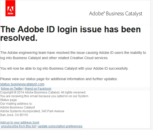Image resolution: width=153 pixels, height=130 pixels.
Task: Open update subscription preferences link
Action: [60, 126]
